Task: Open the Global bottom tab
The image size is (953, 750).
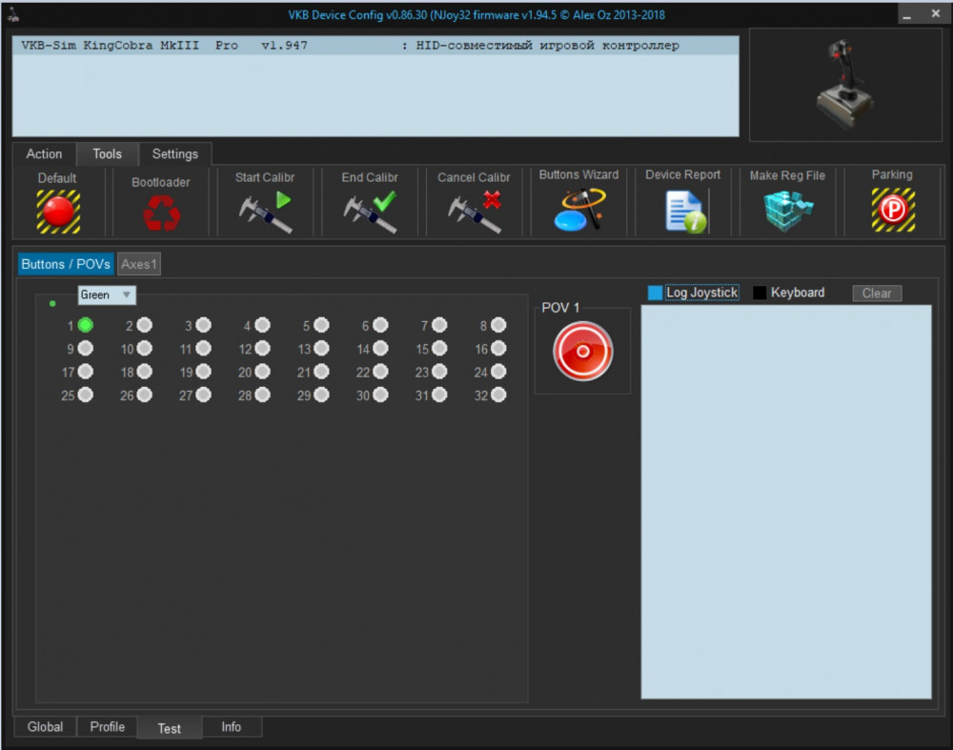Action: point(45,727)
